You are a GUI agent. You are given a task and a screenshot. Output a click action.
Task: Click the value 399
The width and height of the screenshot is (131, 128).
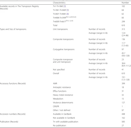click(123, 84)
